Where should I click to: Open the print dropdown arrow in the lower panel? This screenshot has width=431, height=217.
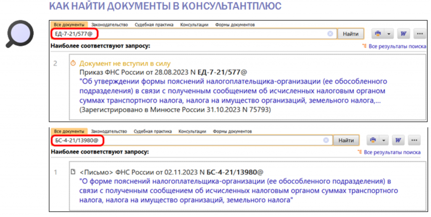pyautogui.click(x=383, y=140)
